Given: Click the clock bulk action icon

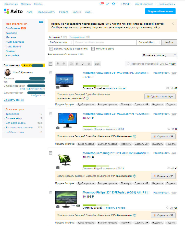Looking at the screenshot, I should [71, 64].
